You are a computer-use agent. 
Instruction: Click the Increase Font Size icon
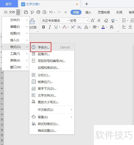[x=93, y=20]
